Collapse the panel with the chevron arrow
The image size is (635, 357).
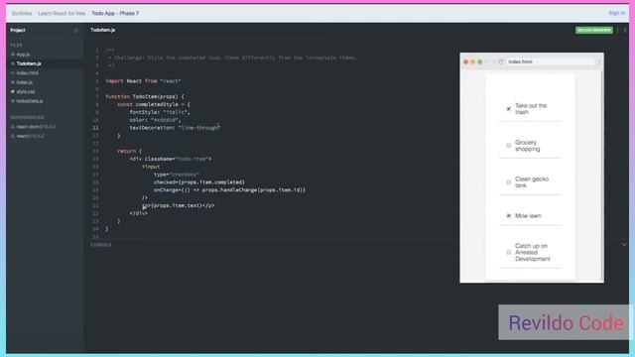pos(625,30)
